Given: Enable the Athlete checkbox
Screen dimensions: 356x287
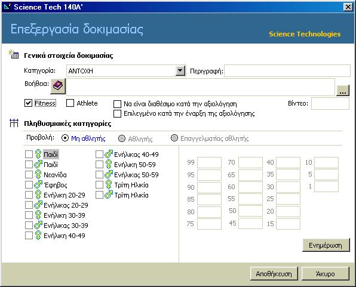Looking at the screenshot, I should pos(70,103).
